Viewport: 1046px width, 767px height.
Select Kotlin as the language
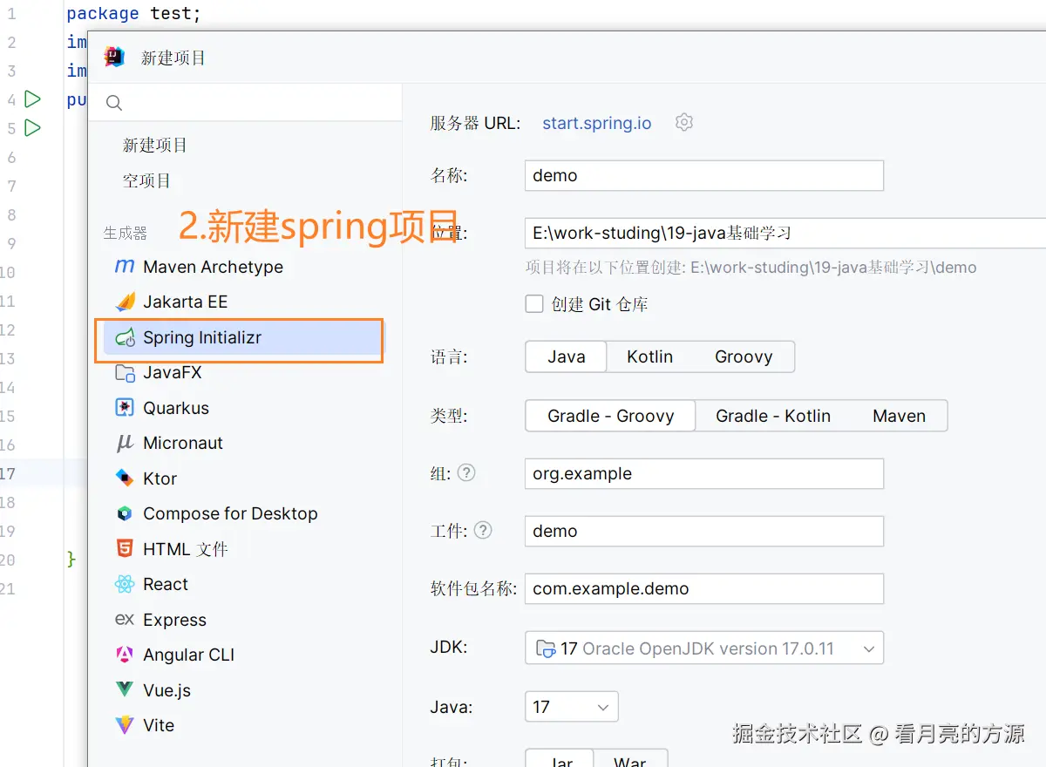[649, 356]
